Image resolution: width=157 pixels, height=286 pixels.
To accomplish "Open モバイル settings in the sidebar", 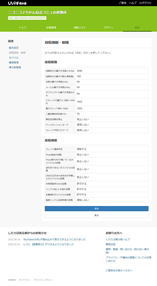I will click(14, 58).
